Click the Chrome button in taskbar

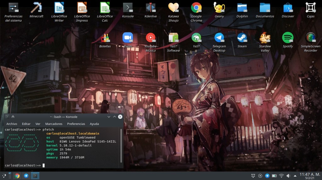pos(17,176)
